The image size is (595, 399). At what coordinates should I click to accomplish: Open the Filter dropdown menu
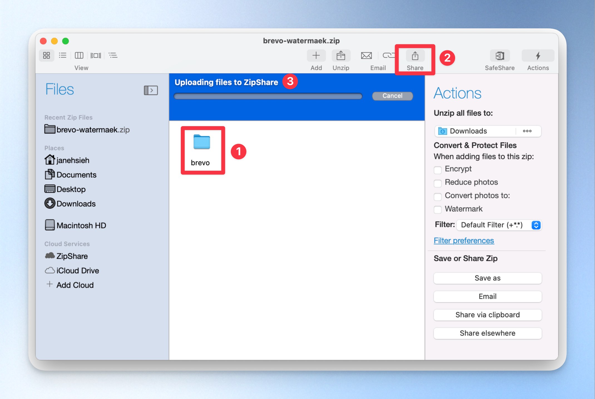click(499, 225)
